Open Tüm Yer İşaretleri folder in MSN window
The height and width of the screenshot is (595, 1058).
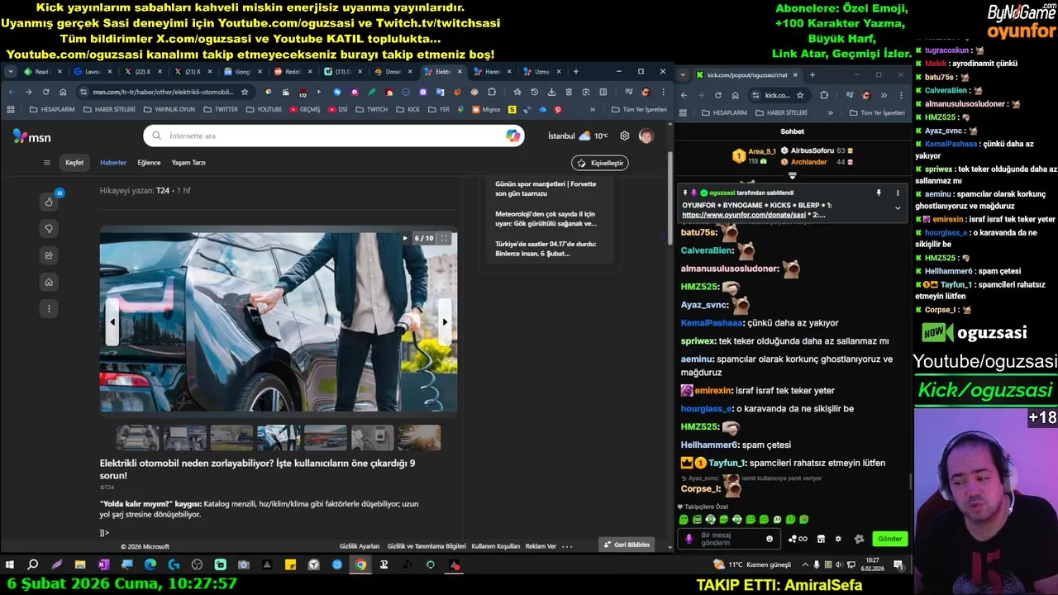point(638,109)
